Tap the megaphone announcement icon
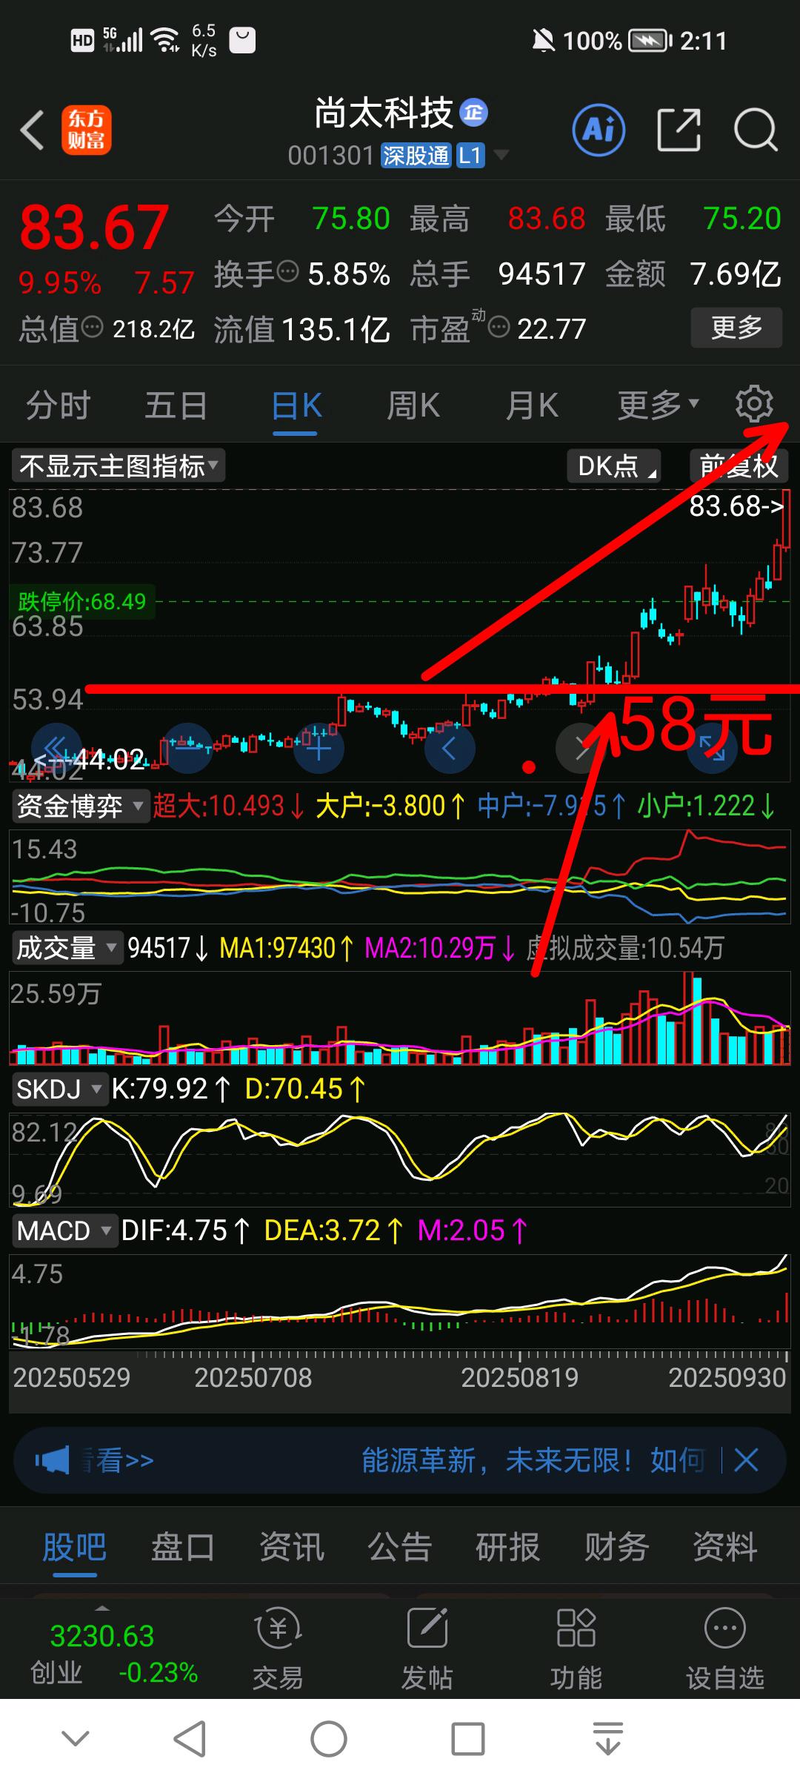This screenshot has height=1779, width=800. click(x=52, y=1460)
